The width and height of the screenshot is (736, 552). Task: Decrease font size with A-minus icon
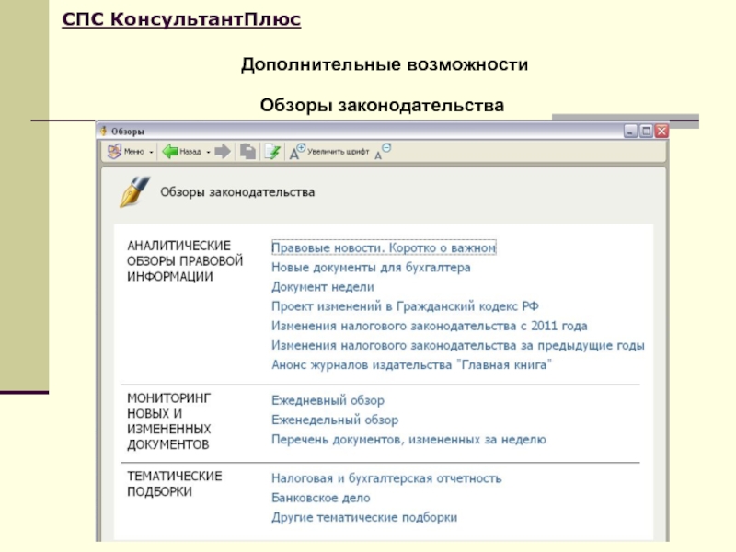point(383,152)
